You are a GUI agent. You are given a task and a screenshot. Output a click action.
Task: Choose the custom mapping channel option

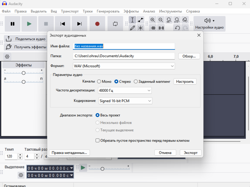136,82
